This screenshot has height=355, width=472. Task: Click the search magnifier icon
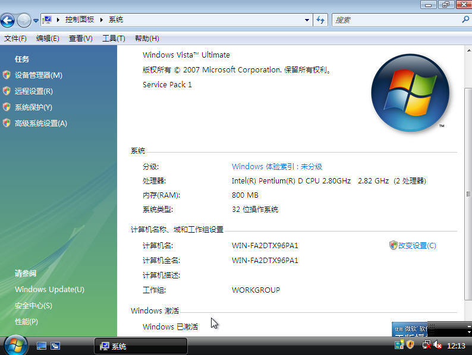[x=465, y=20]
